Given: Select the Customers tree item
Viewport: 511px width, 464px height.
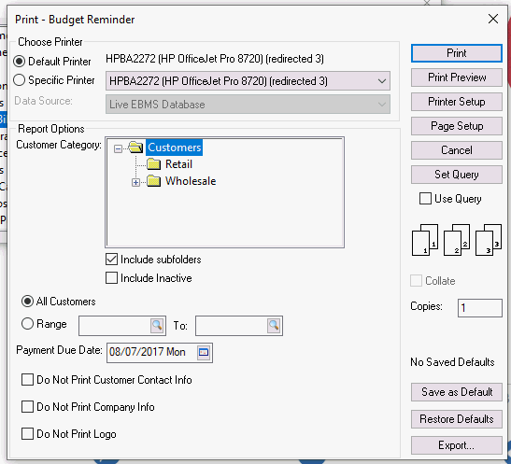Looking at the screenshot, I should (175, 148).
